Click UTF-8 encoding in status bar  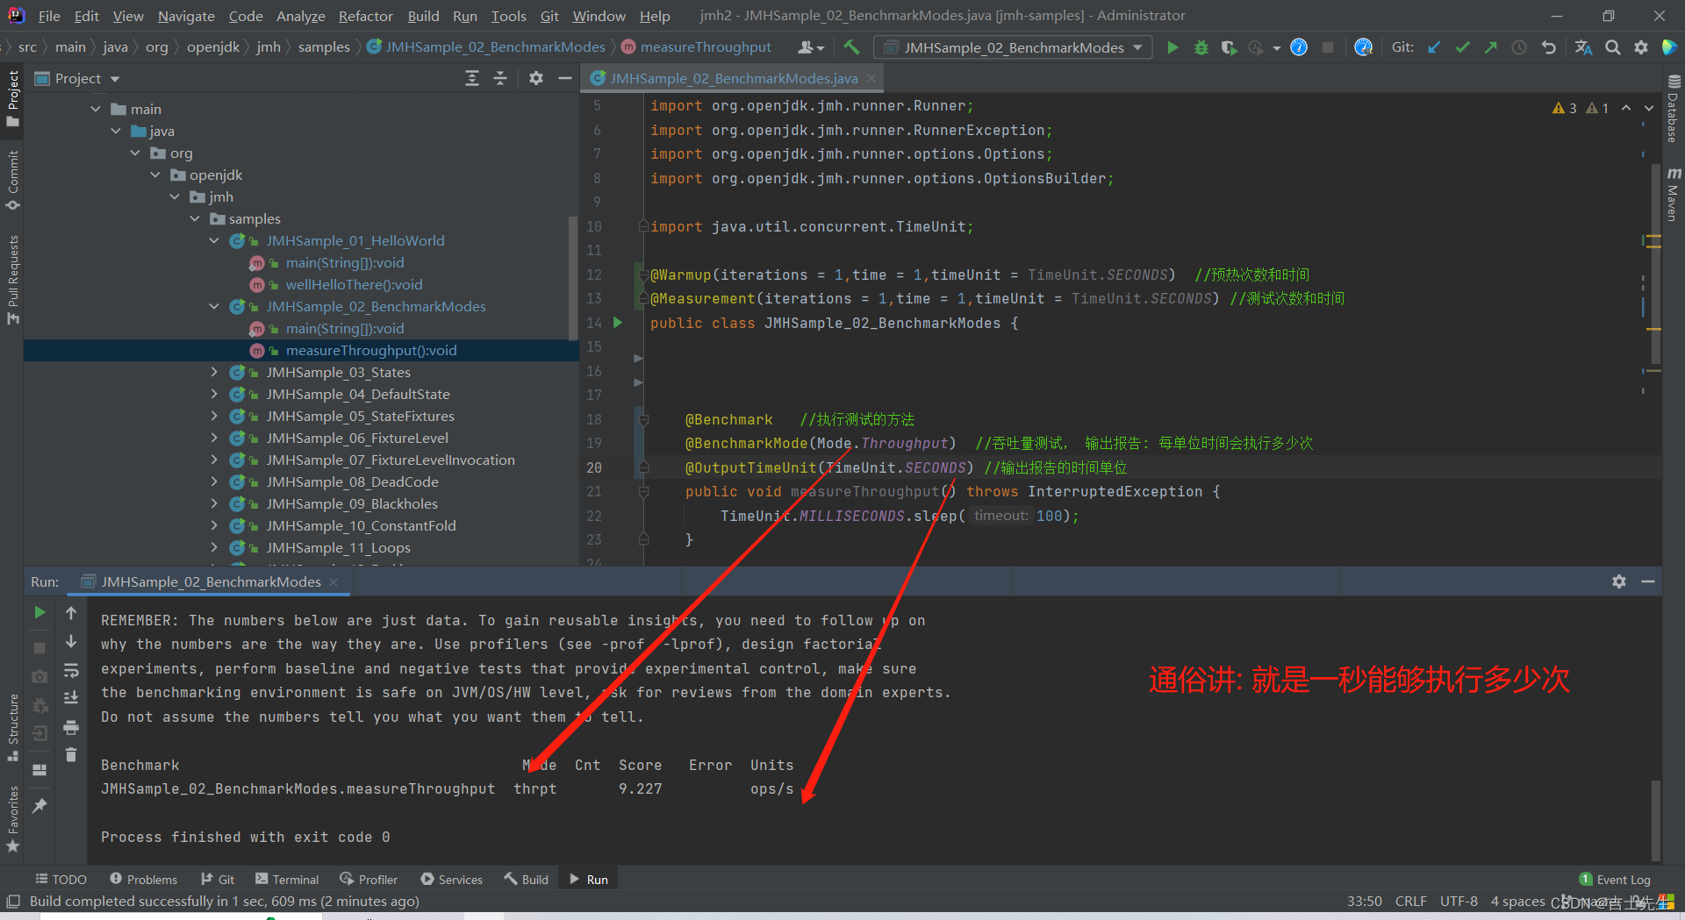1459,901
